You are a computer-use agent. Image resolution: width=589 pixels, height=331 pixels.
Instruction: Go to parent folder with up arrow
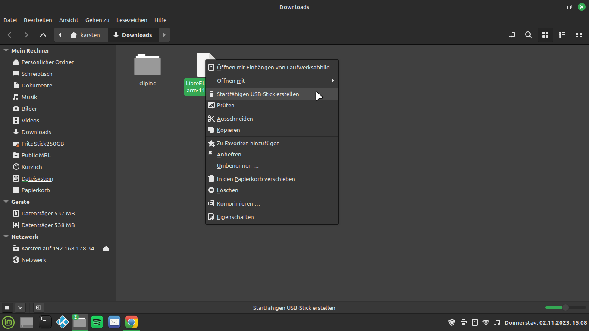pos(43,35)
